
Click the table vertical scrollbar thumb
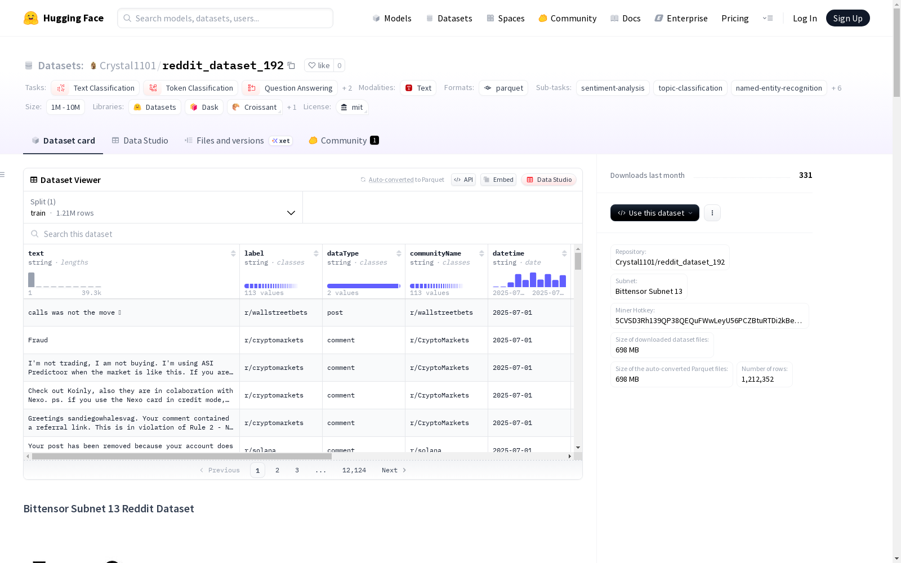coord(578,261)
